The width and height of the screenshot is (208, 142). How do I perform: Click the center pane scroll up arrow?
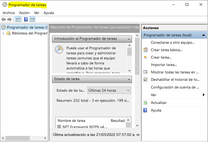(137, 36)
